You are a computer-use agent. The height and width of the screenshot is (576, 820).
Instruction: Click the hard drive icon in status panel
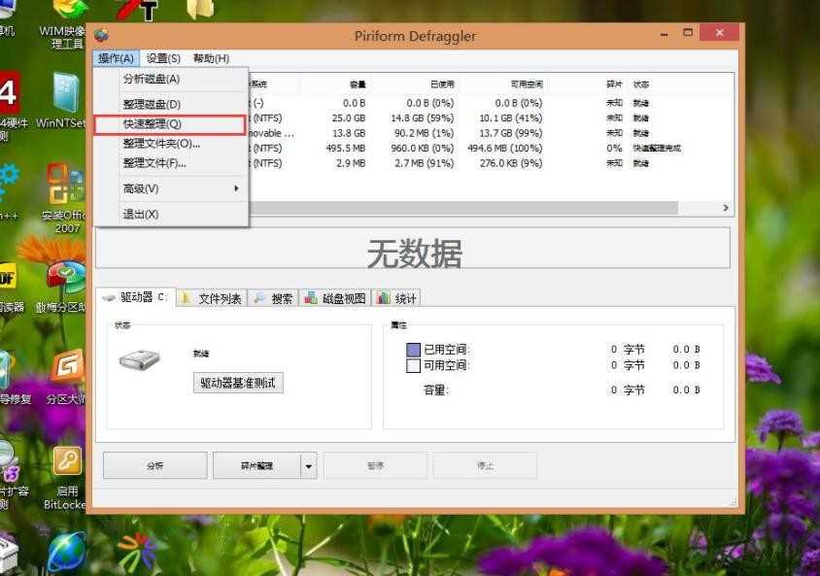pyautogui.click(x=139, y=359)
